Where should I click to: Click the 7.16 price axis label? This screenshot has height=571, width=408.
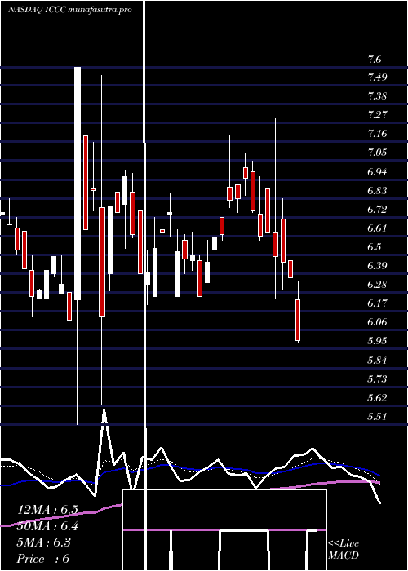(x=377, y=134)
